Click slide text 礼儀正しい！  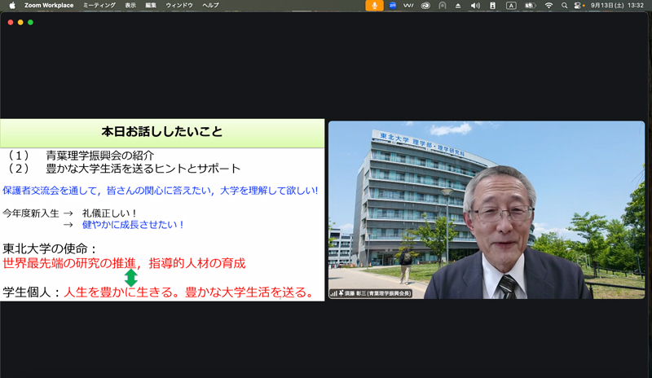click(x=110, y=213)
